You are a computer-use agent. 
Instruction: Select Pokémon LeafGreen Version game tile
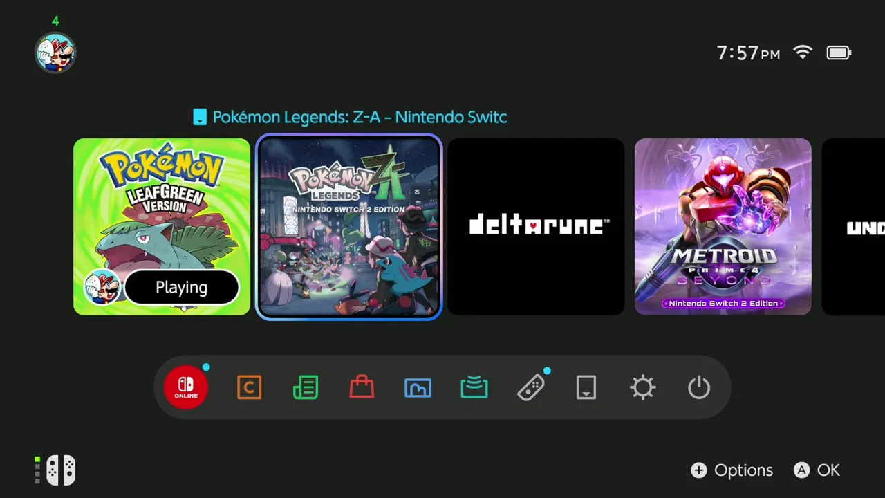(x=162, y=227)
